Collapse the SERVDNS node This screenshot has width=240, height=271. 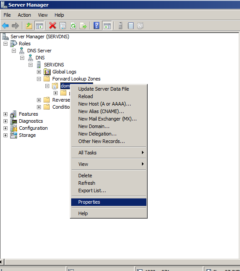click(x=31, y=65)
